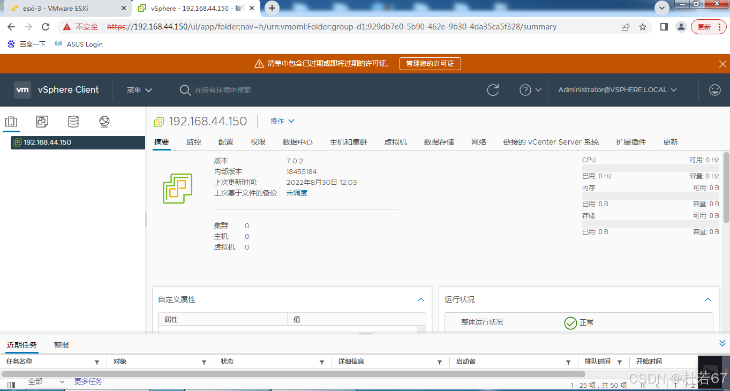
Task: Filter the 状态 column
Action: (322, 362)
